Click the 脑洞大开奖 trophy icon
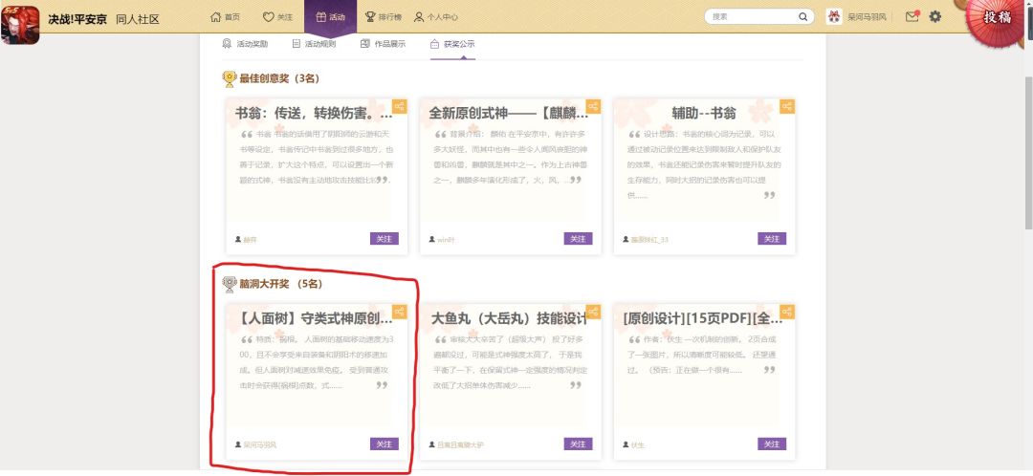This screenshot has width=1033, height=476. coord(229,285)
